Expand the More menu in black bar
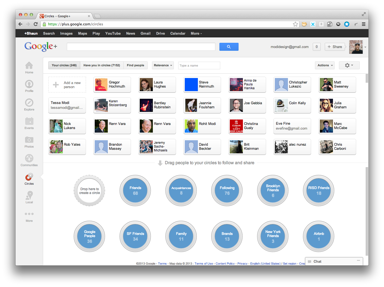The width and height of the screenshot is (384, 287). (x=196, y=34)
